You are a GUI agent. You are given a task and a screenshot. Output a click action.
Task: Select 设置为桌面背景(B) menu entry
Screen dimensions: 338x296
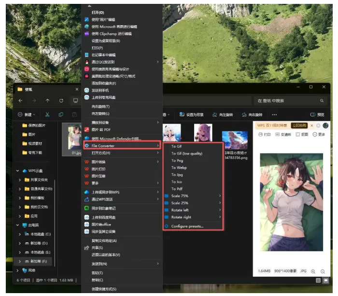(x=122, y=41)
